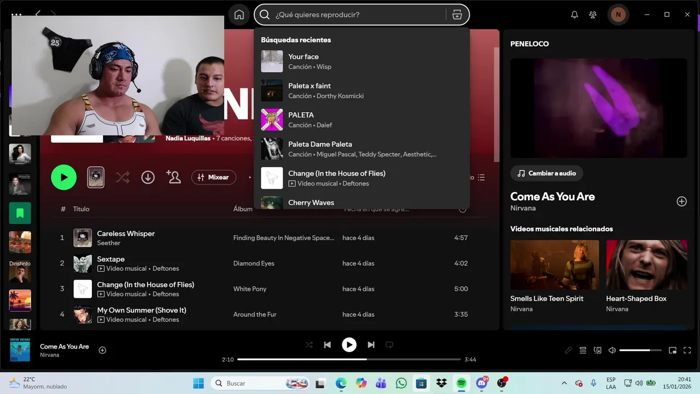Open green bookmark playlist in sidebar
The width and height of the screenshot is (700, 394).
[x=20, y=213]
